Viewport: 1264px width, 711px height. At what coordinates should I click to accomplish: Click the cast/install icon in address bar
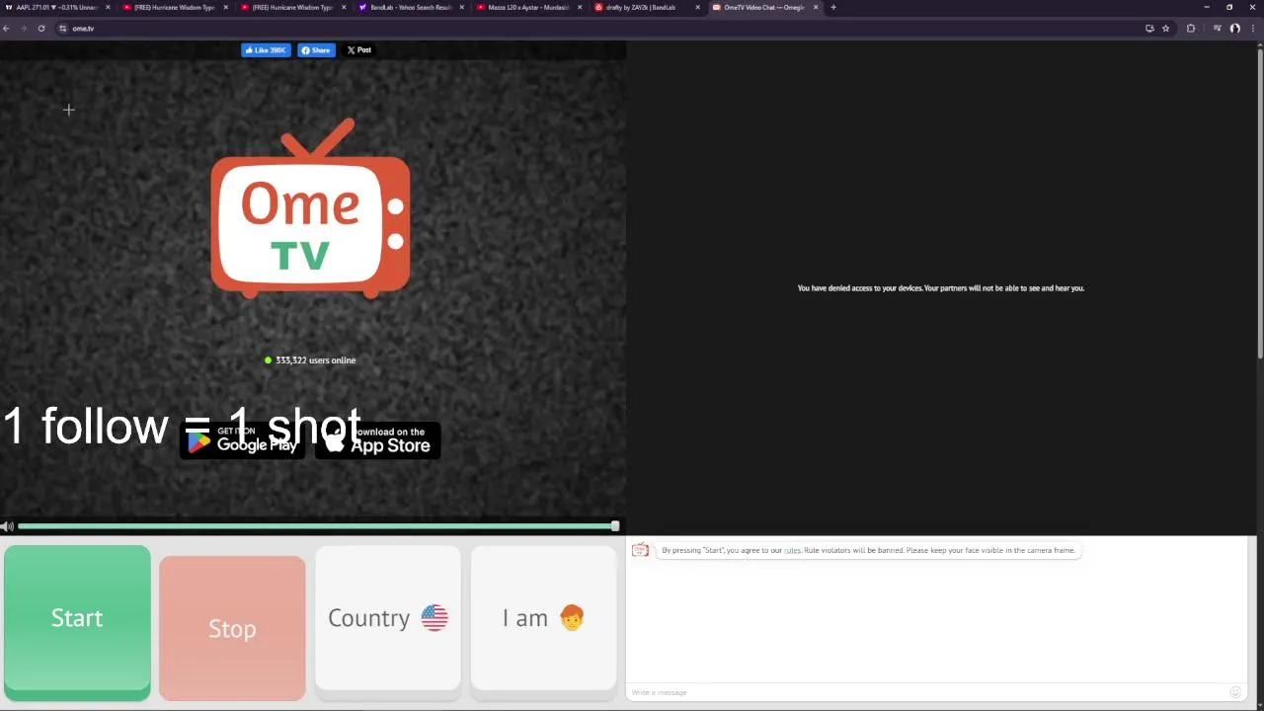pos(1149,29)
